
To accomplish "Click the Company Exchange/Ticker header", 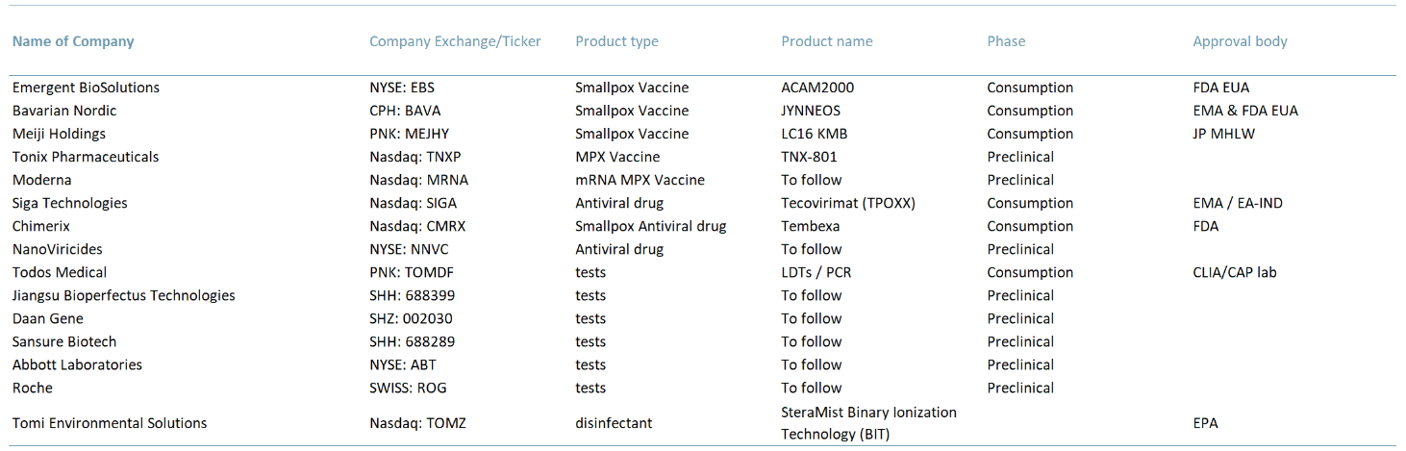I will pos(455,41).
